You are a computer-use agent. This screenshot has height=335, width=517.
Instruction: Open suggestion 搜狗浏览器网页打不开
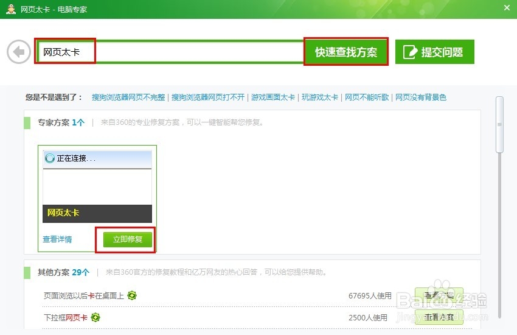tap(208, 97)
